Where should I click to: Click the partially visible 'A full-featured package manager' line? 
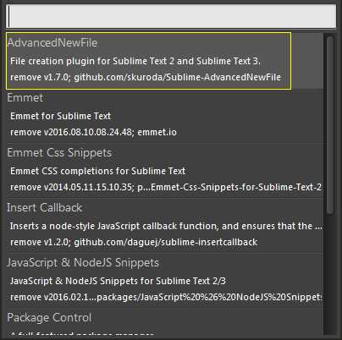tap(82, 334)
